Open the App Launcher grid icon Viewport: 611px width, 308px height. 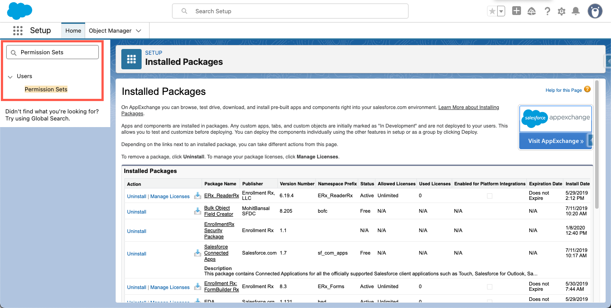pyautogui.click(x=18, y=30)
